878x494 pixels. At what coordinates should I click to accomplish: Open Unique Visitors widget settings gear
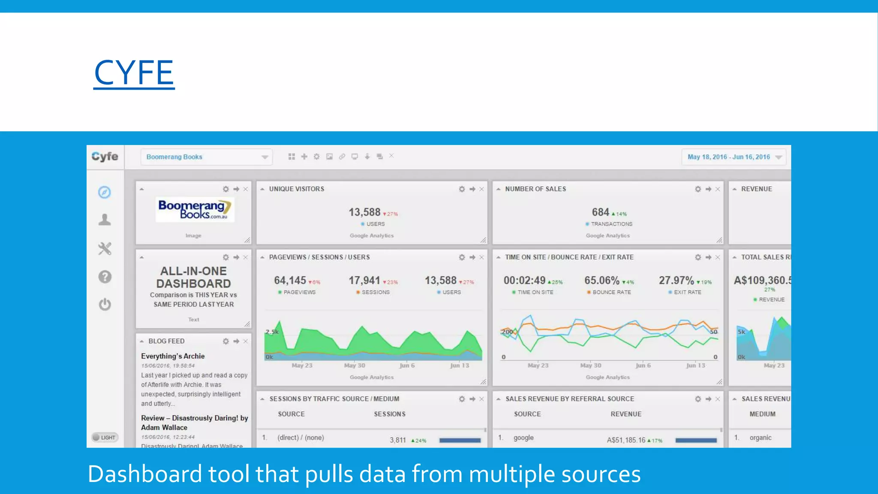[462, 189]
